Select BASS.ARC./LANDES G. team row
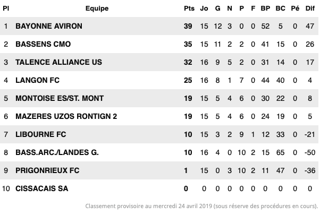Viewport: 320px width, 215px height. click(x=159, y=152)
